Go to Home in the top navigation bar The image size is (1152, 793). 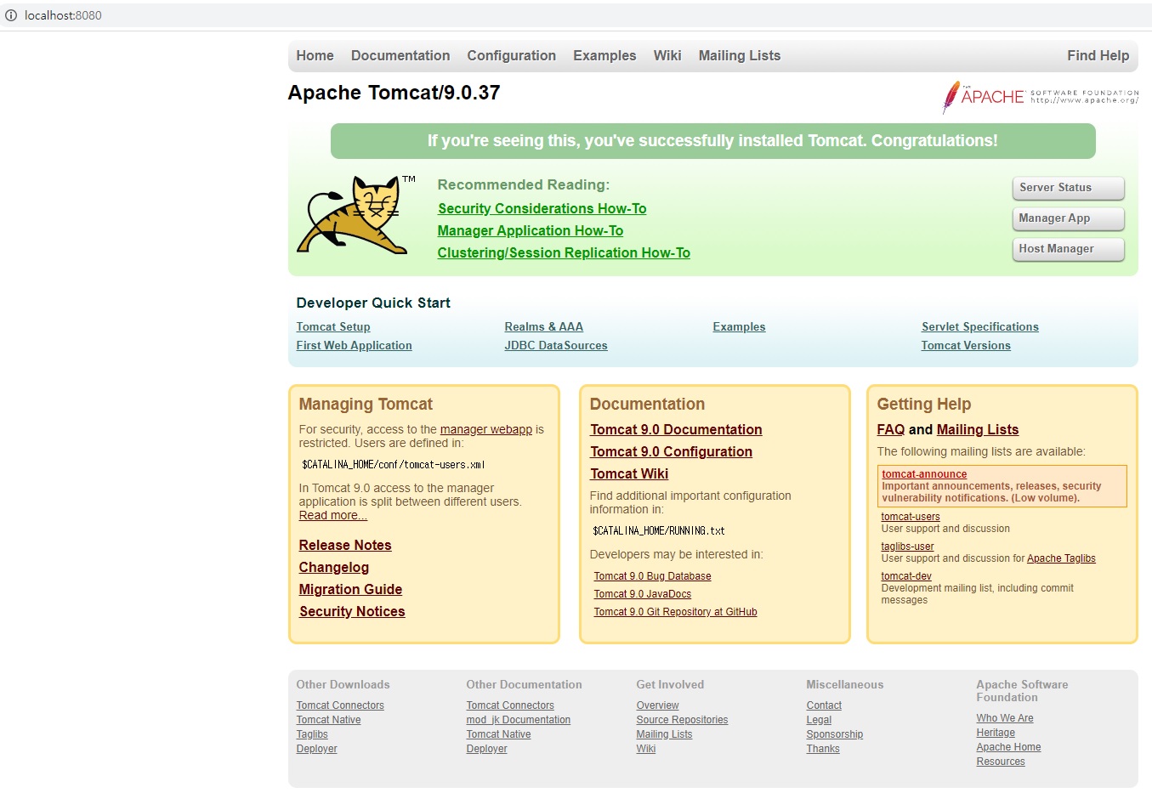315,55
